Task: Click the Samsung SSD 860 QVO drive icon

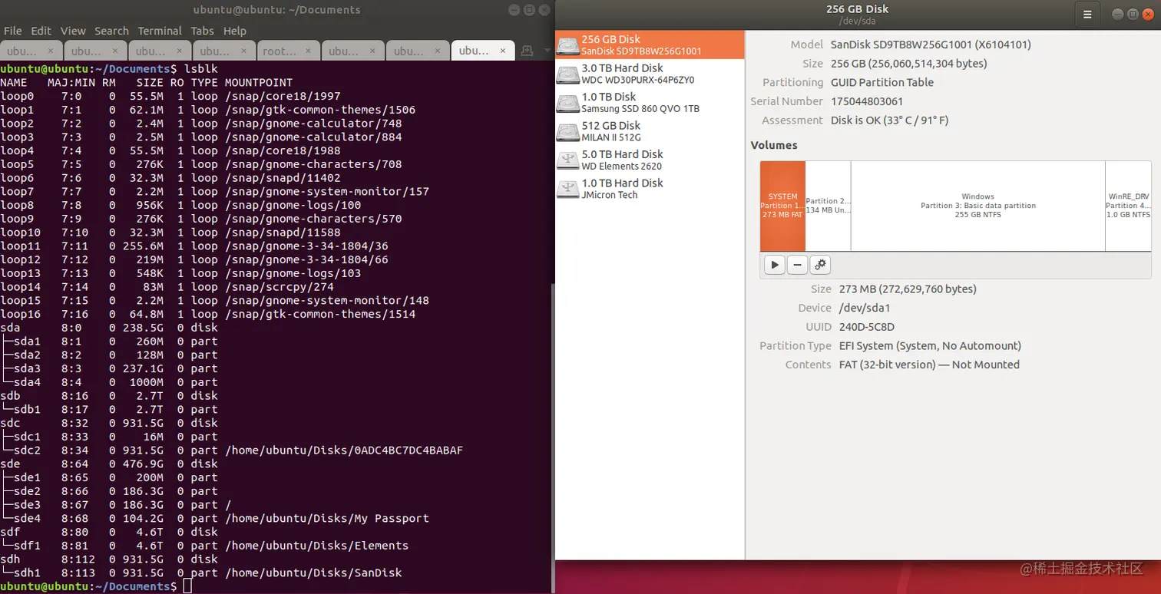Action: 568,102
